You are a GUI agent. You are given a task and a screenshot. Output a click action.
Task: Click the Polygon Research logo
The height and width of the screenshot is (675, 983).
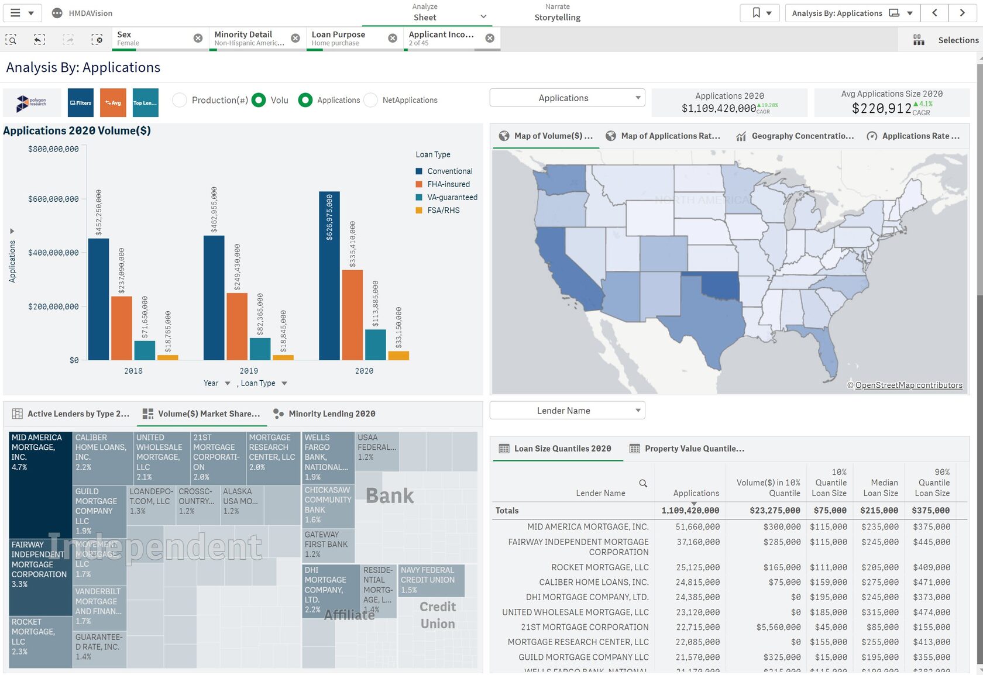click(32, 103)
